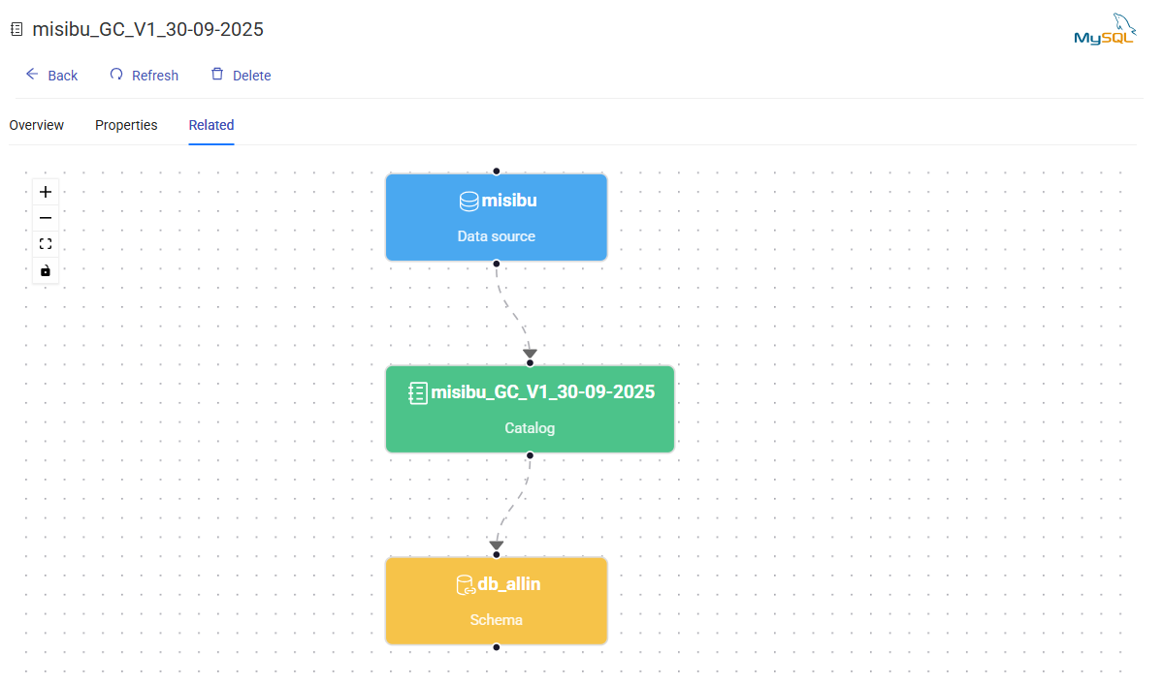Click the top handle of db_allin node
Viewport: 1163px width, 686px height.
pos(496,555)
